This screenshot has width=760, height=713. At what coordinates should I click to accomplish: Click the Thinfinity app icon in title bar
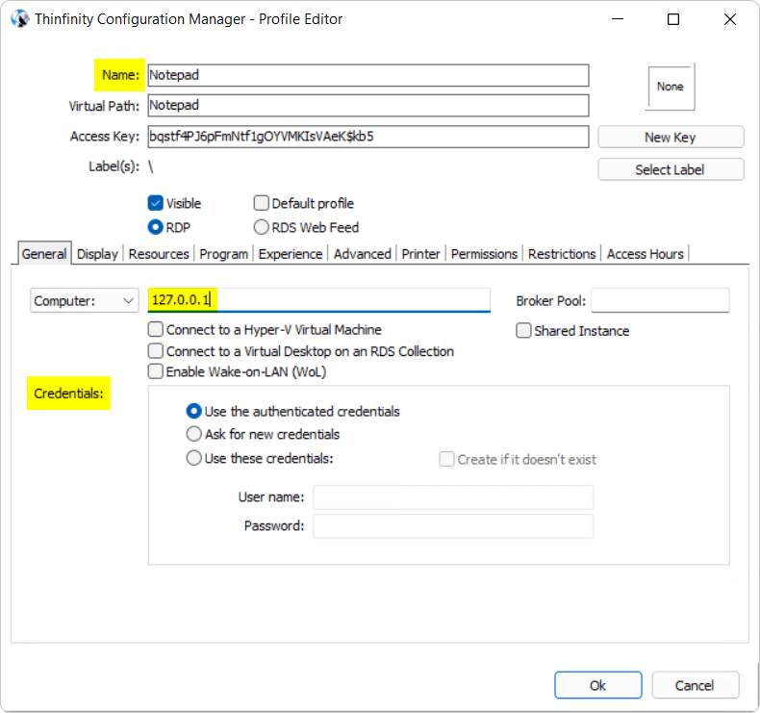(20, 19)
